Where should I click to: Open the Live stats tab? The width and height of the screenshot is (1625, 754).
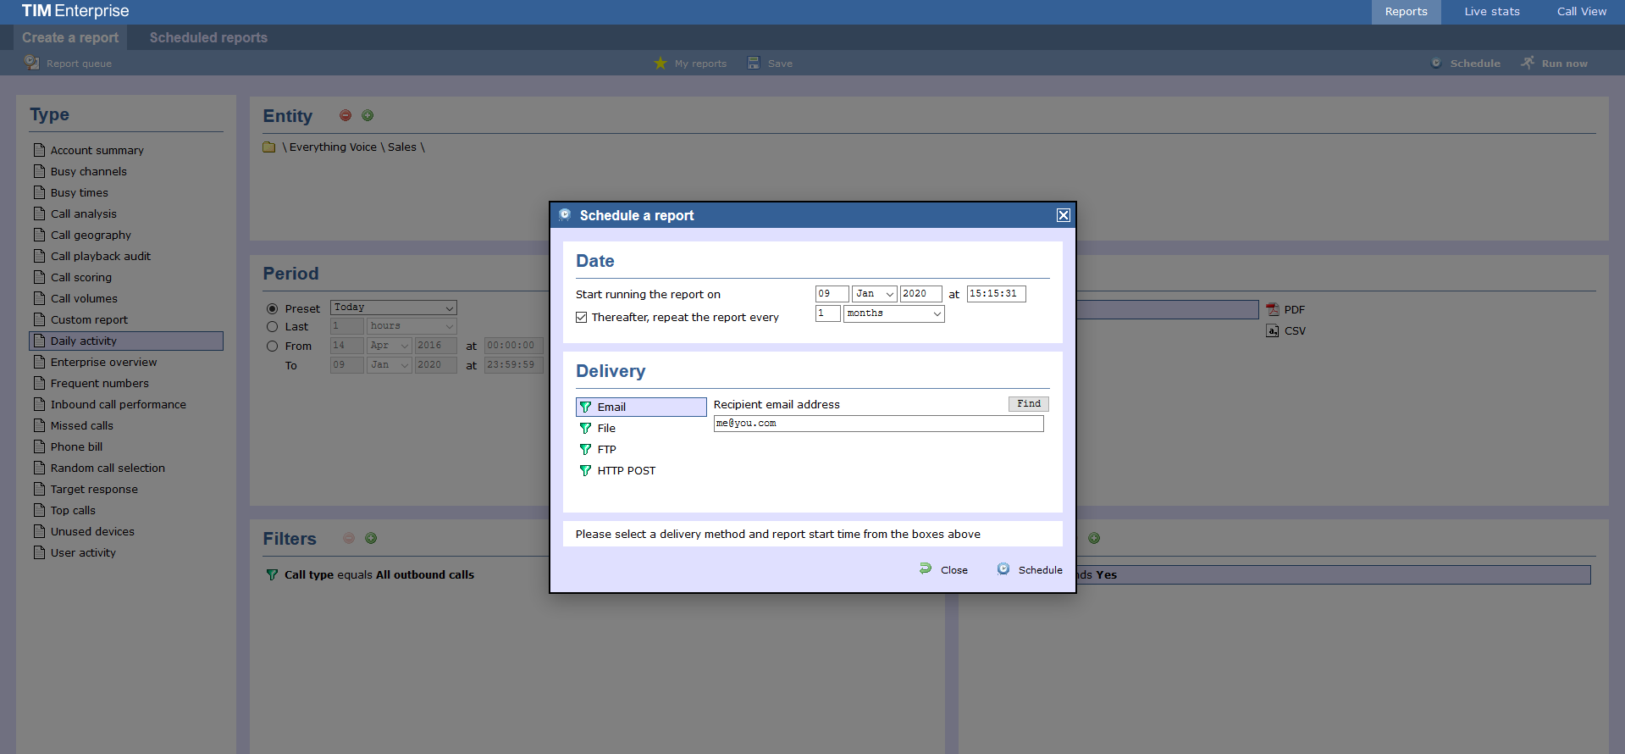coord(1492,12)
